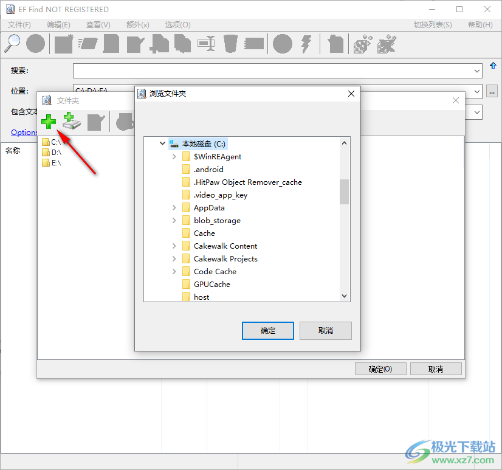
Task: Open the 文件(F) menu
Action: (19, 25)
